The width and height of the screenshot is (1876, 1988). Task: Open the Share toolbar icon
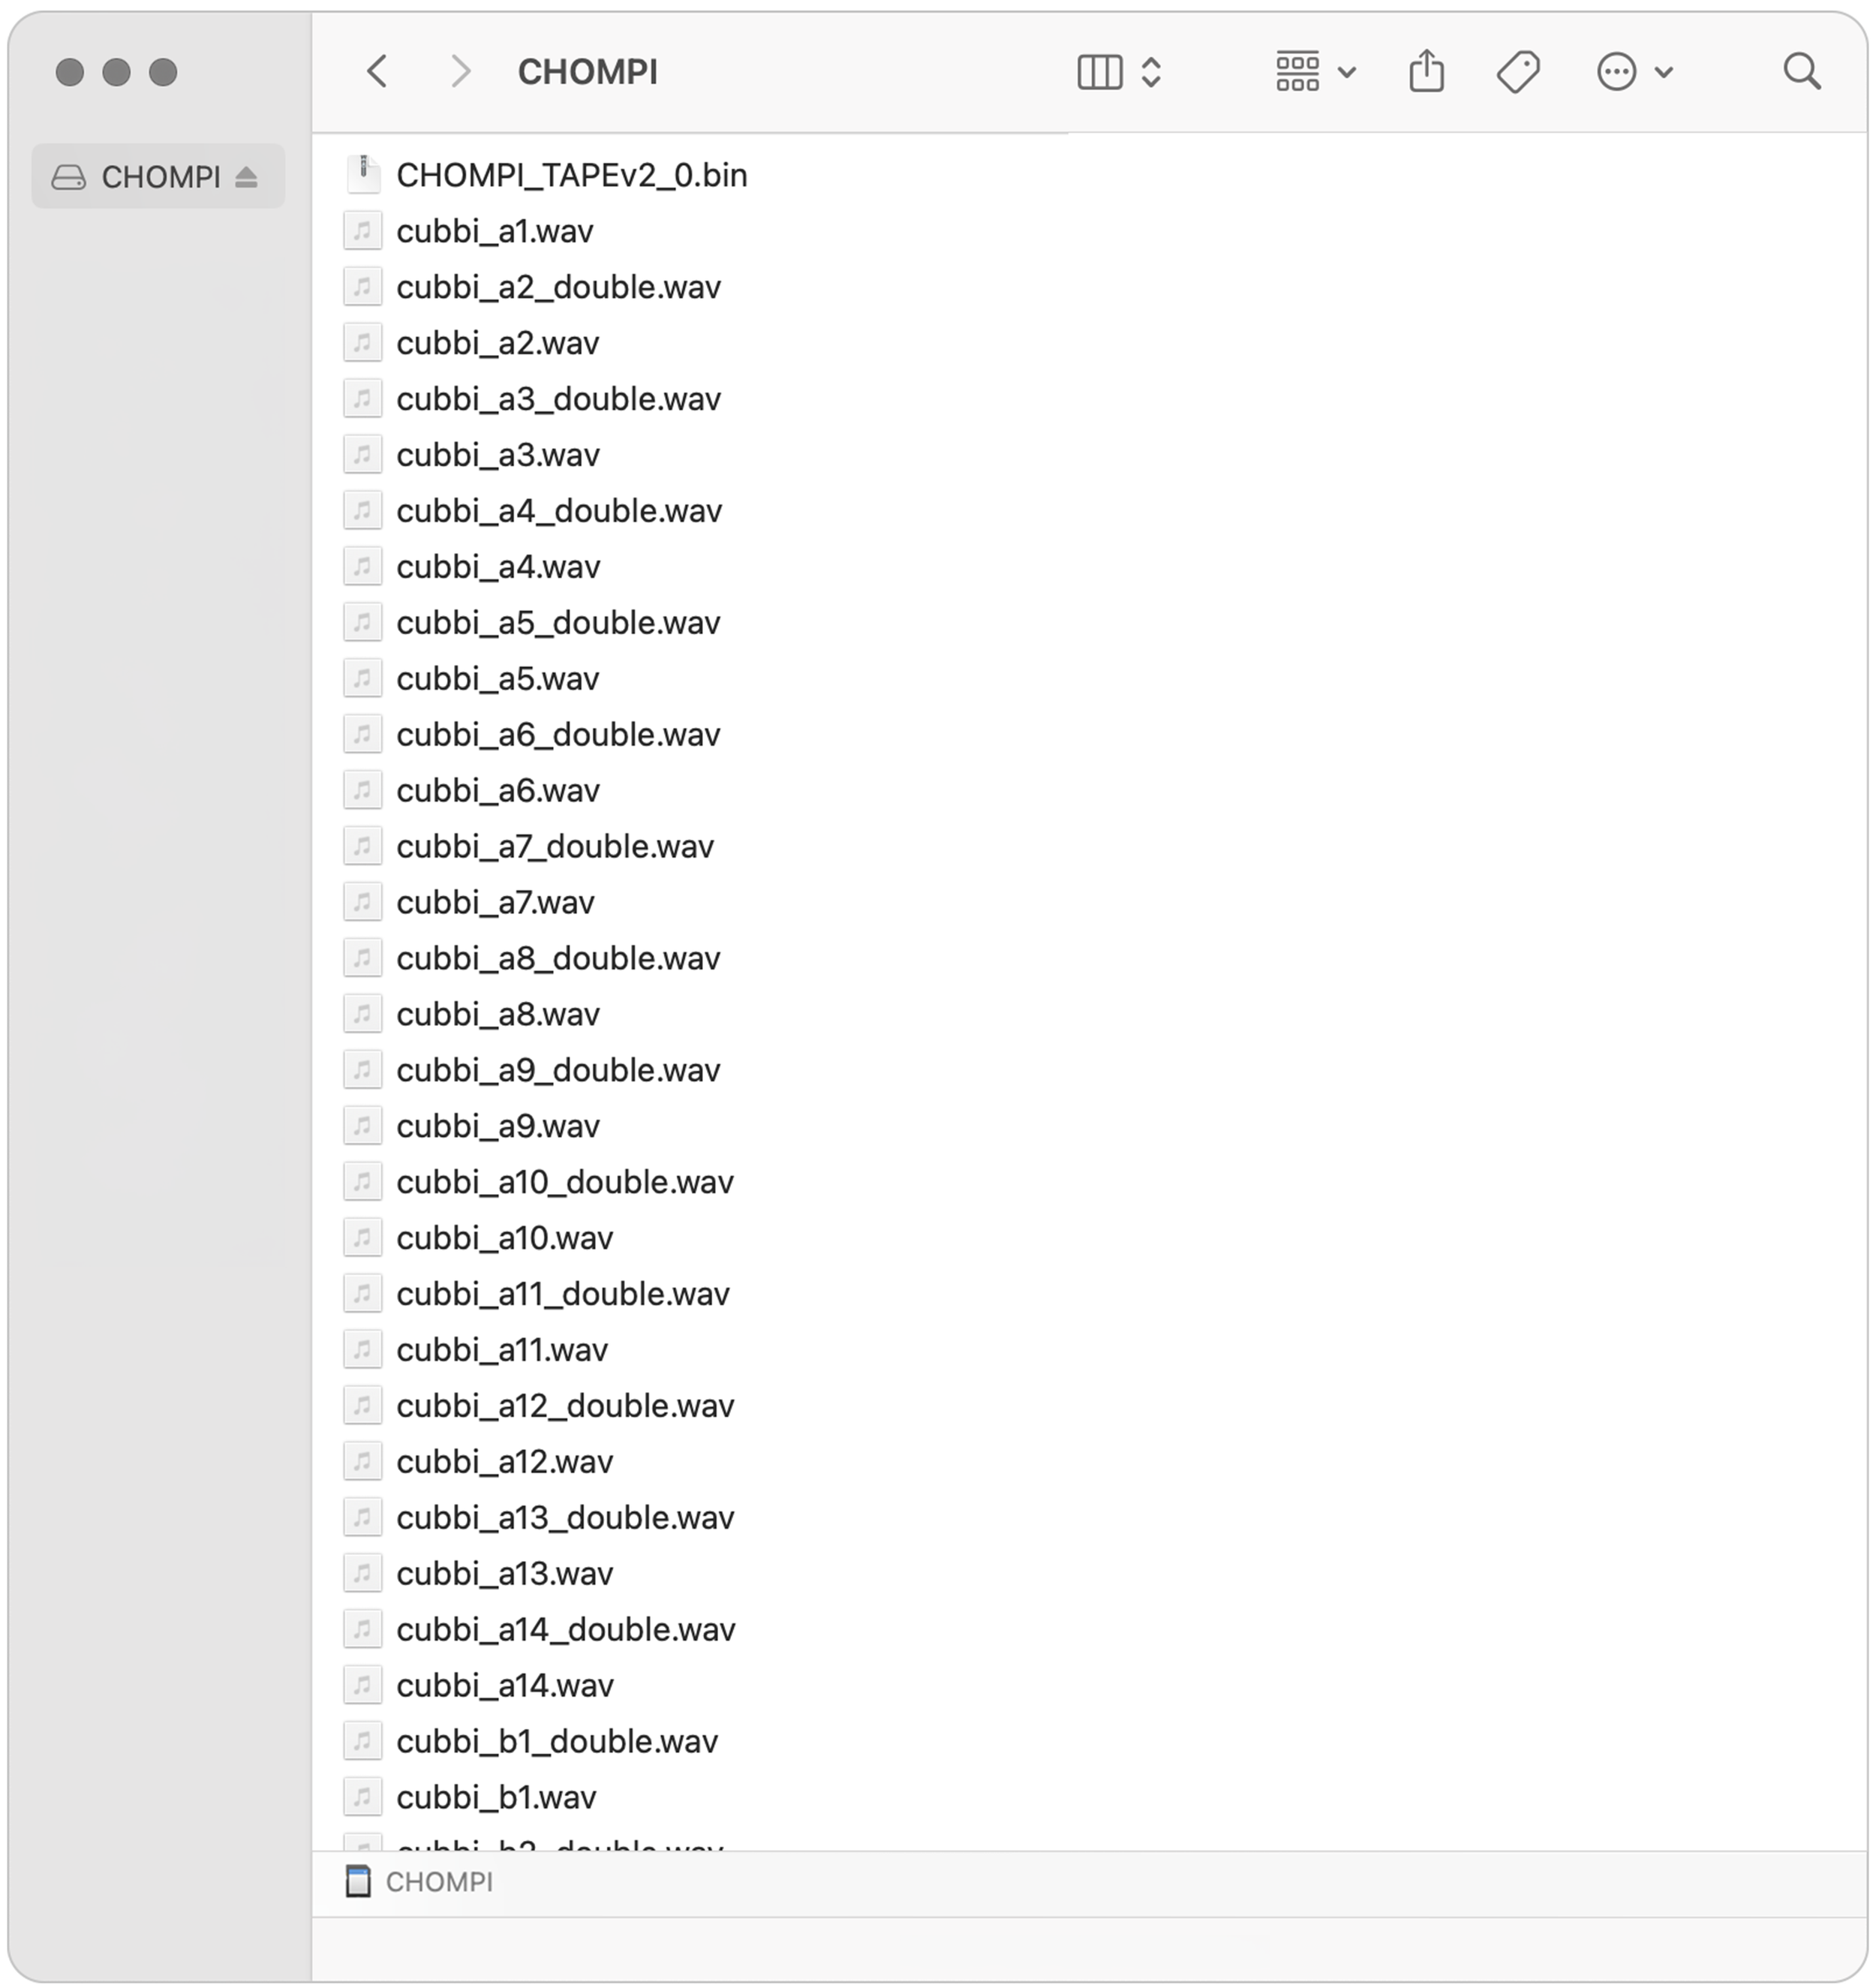coord(1426,71)
